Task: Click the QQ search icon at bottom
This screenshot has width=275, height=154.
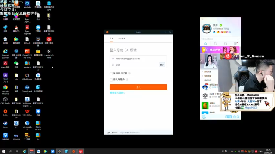Action: coord(238,117)
